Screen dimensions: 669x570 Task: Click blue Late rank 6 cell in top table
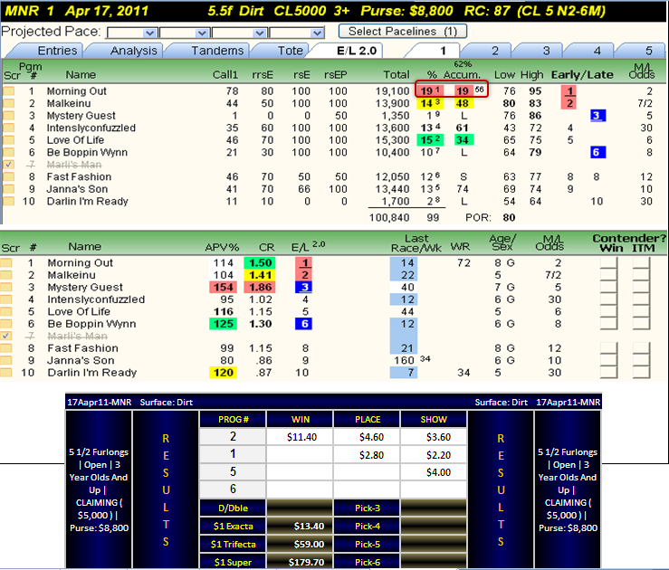597,152
